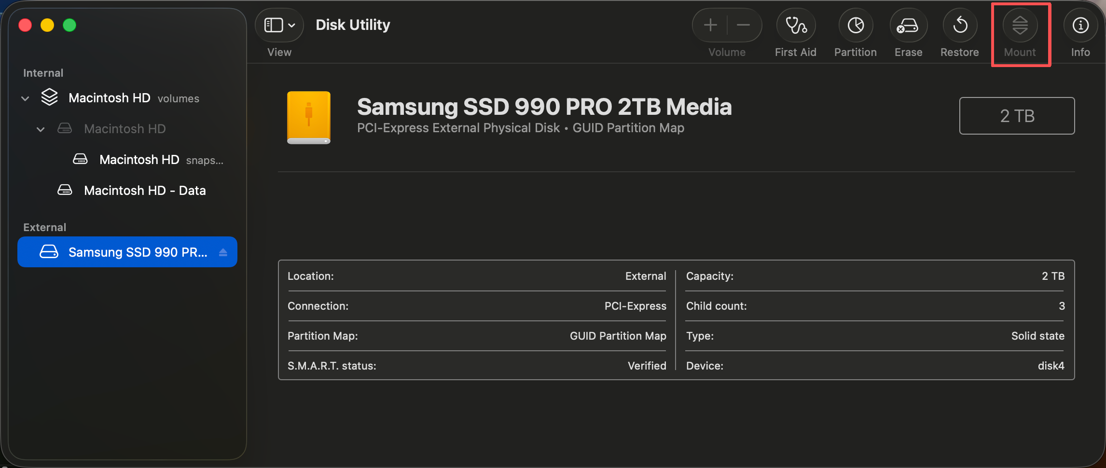Toggle the sidebar View button
The height and width of the screenshot is (468, 1106).
tap(274, 25)
